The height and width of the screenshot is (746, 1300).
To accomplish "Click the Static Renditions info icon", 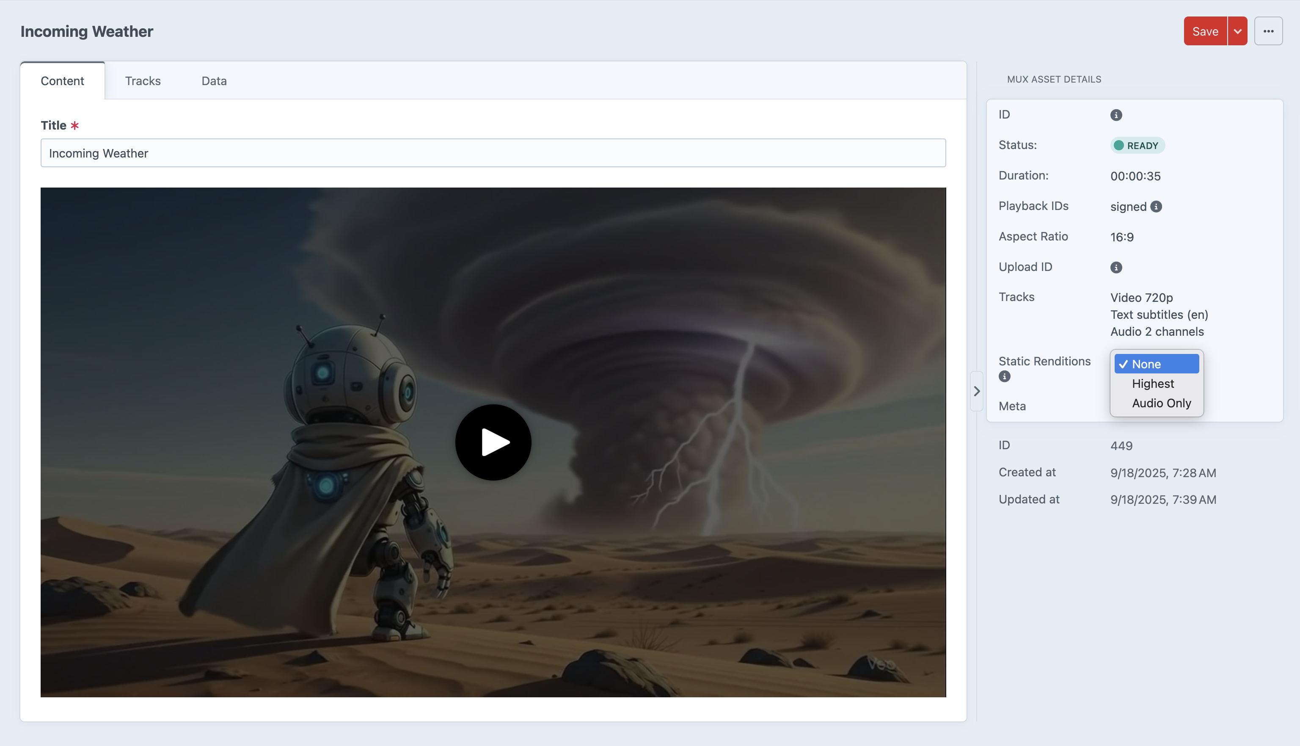I will pos(1004,376).
